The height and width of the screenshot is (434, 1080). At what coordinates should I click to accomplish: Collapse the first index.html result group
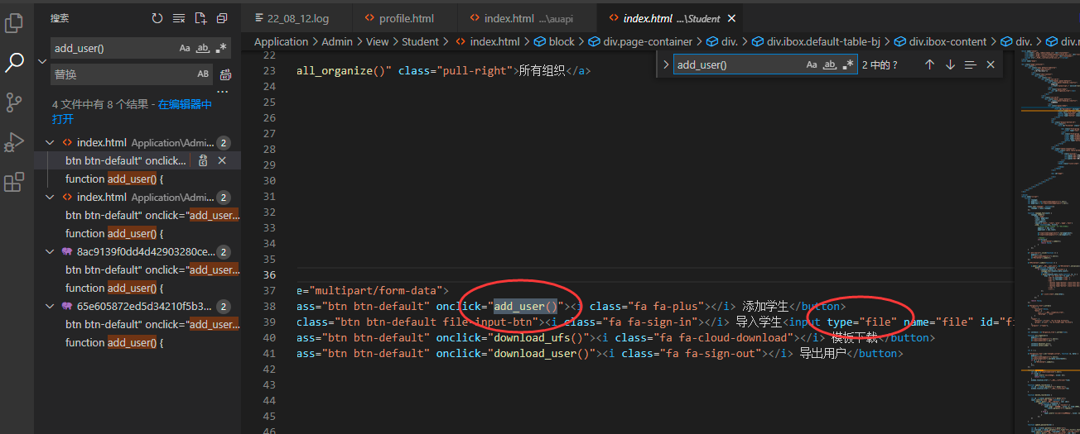[x=50, y=143]
